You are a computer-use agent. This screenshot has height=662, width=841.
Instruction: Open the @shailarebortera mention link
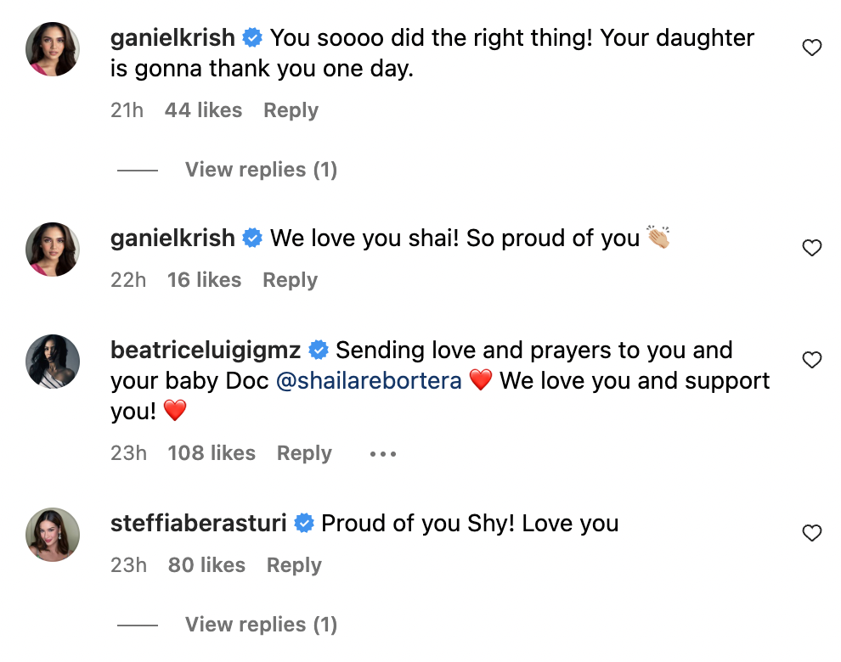pyautogui.click(x=369, y=381)
